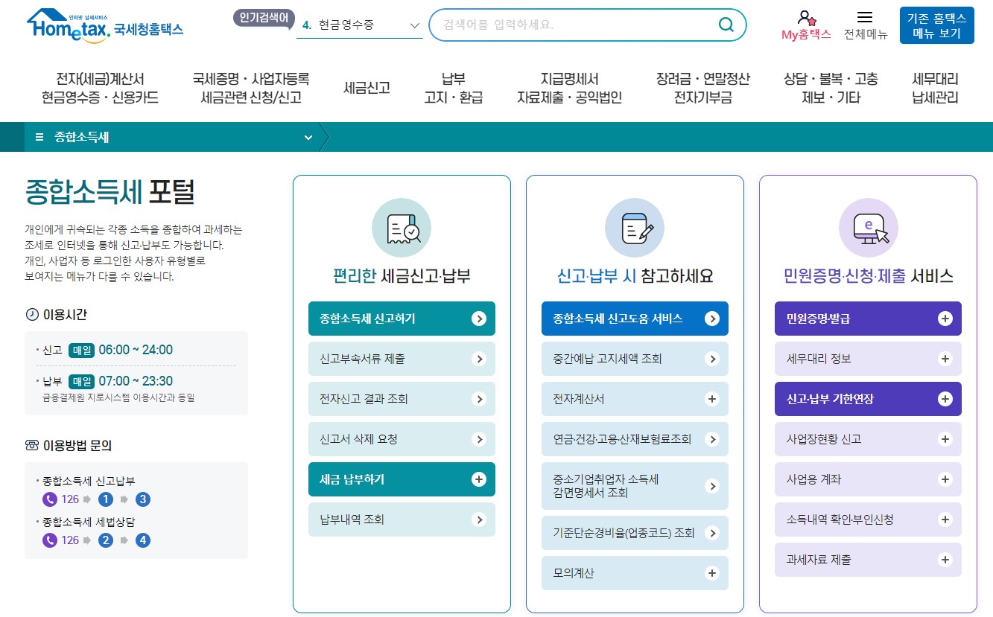Click the receipt icon above 편리한 세금신고·납부

(402, 228)
